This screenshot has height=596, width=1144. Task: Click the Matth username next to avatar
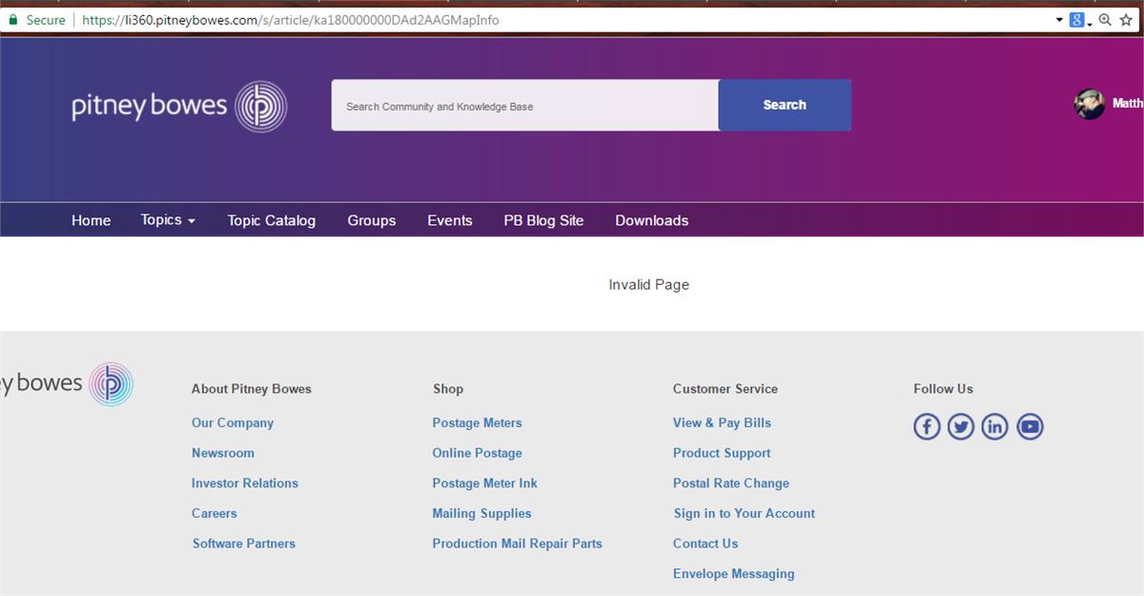tap(1128, 103)
